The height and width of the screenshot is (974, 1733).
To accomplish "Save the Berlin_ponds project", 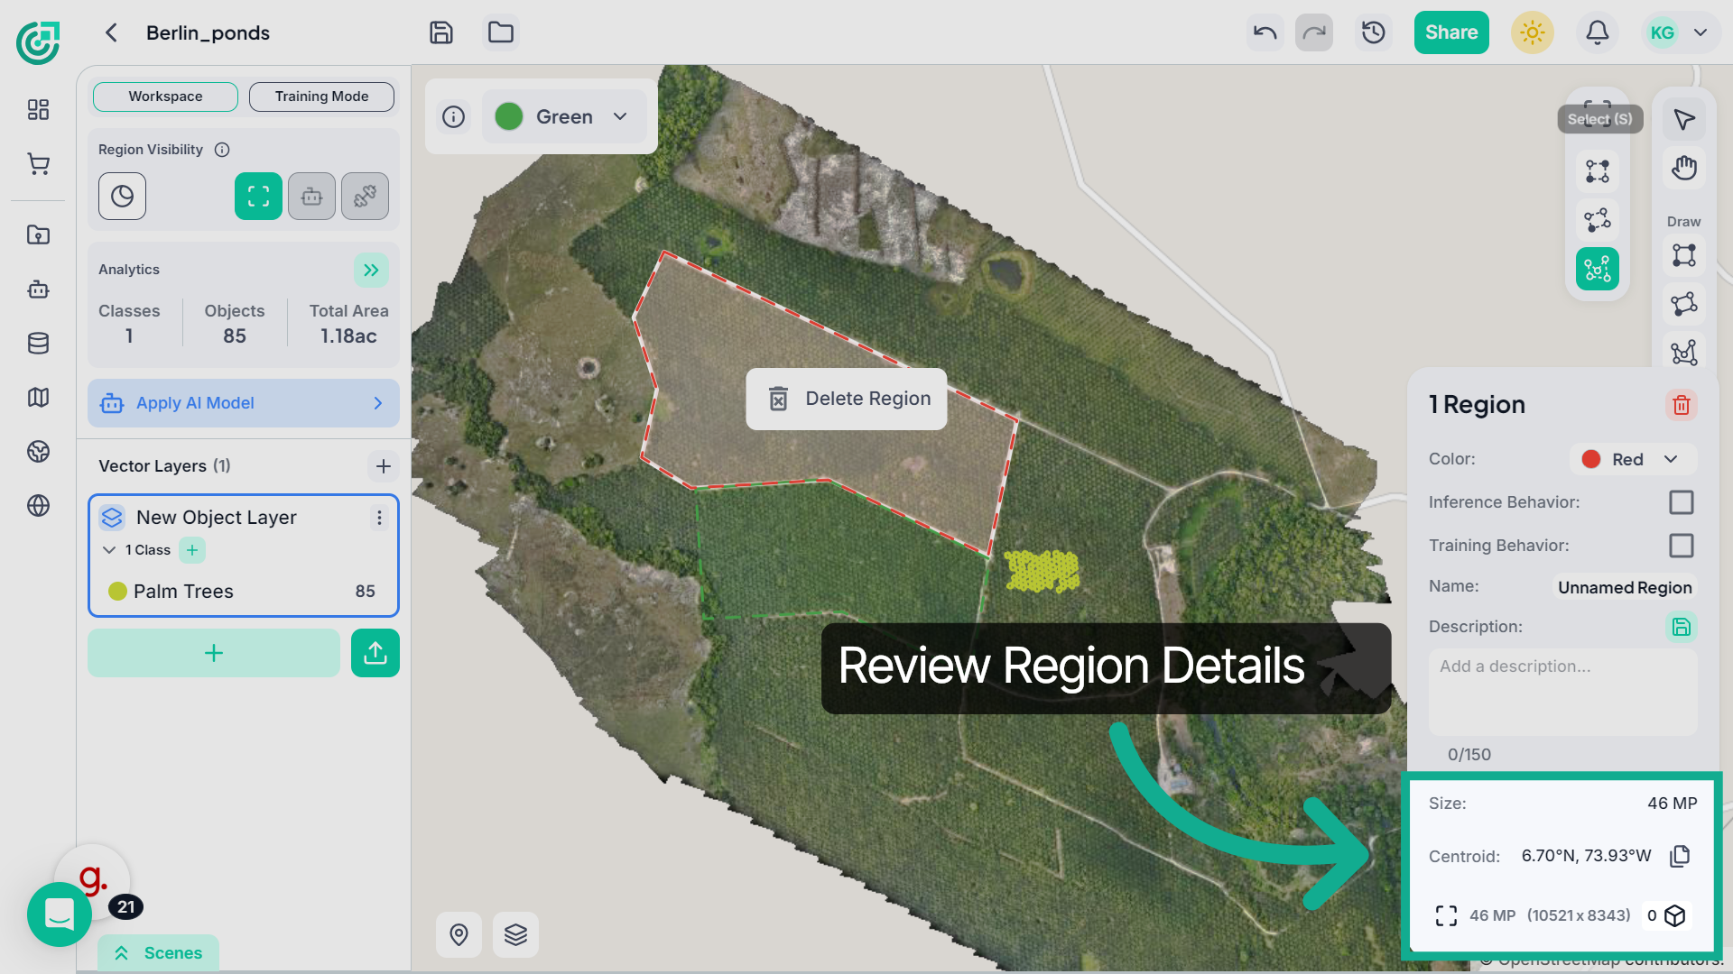I will tap(441, 32).
